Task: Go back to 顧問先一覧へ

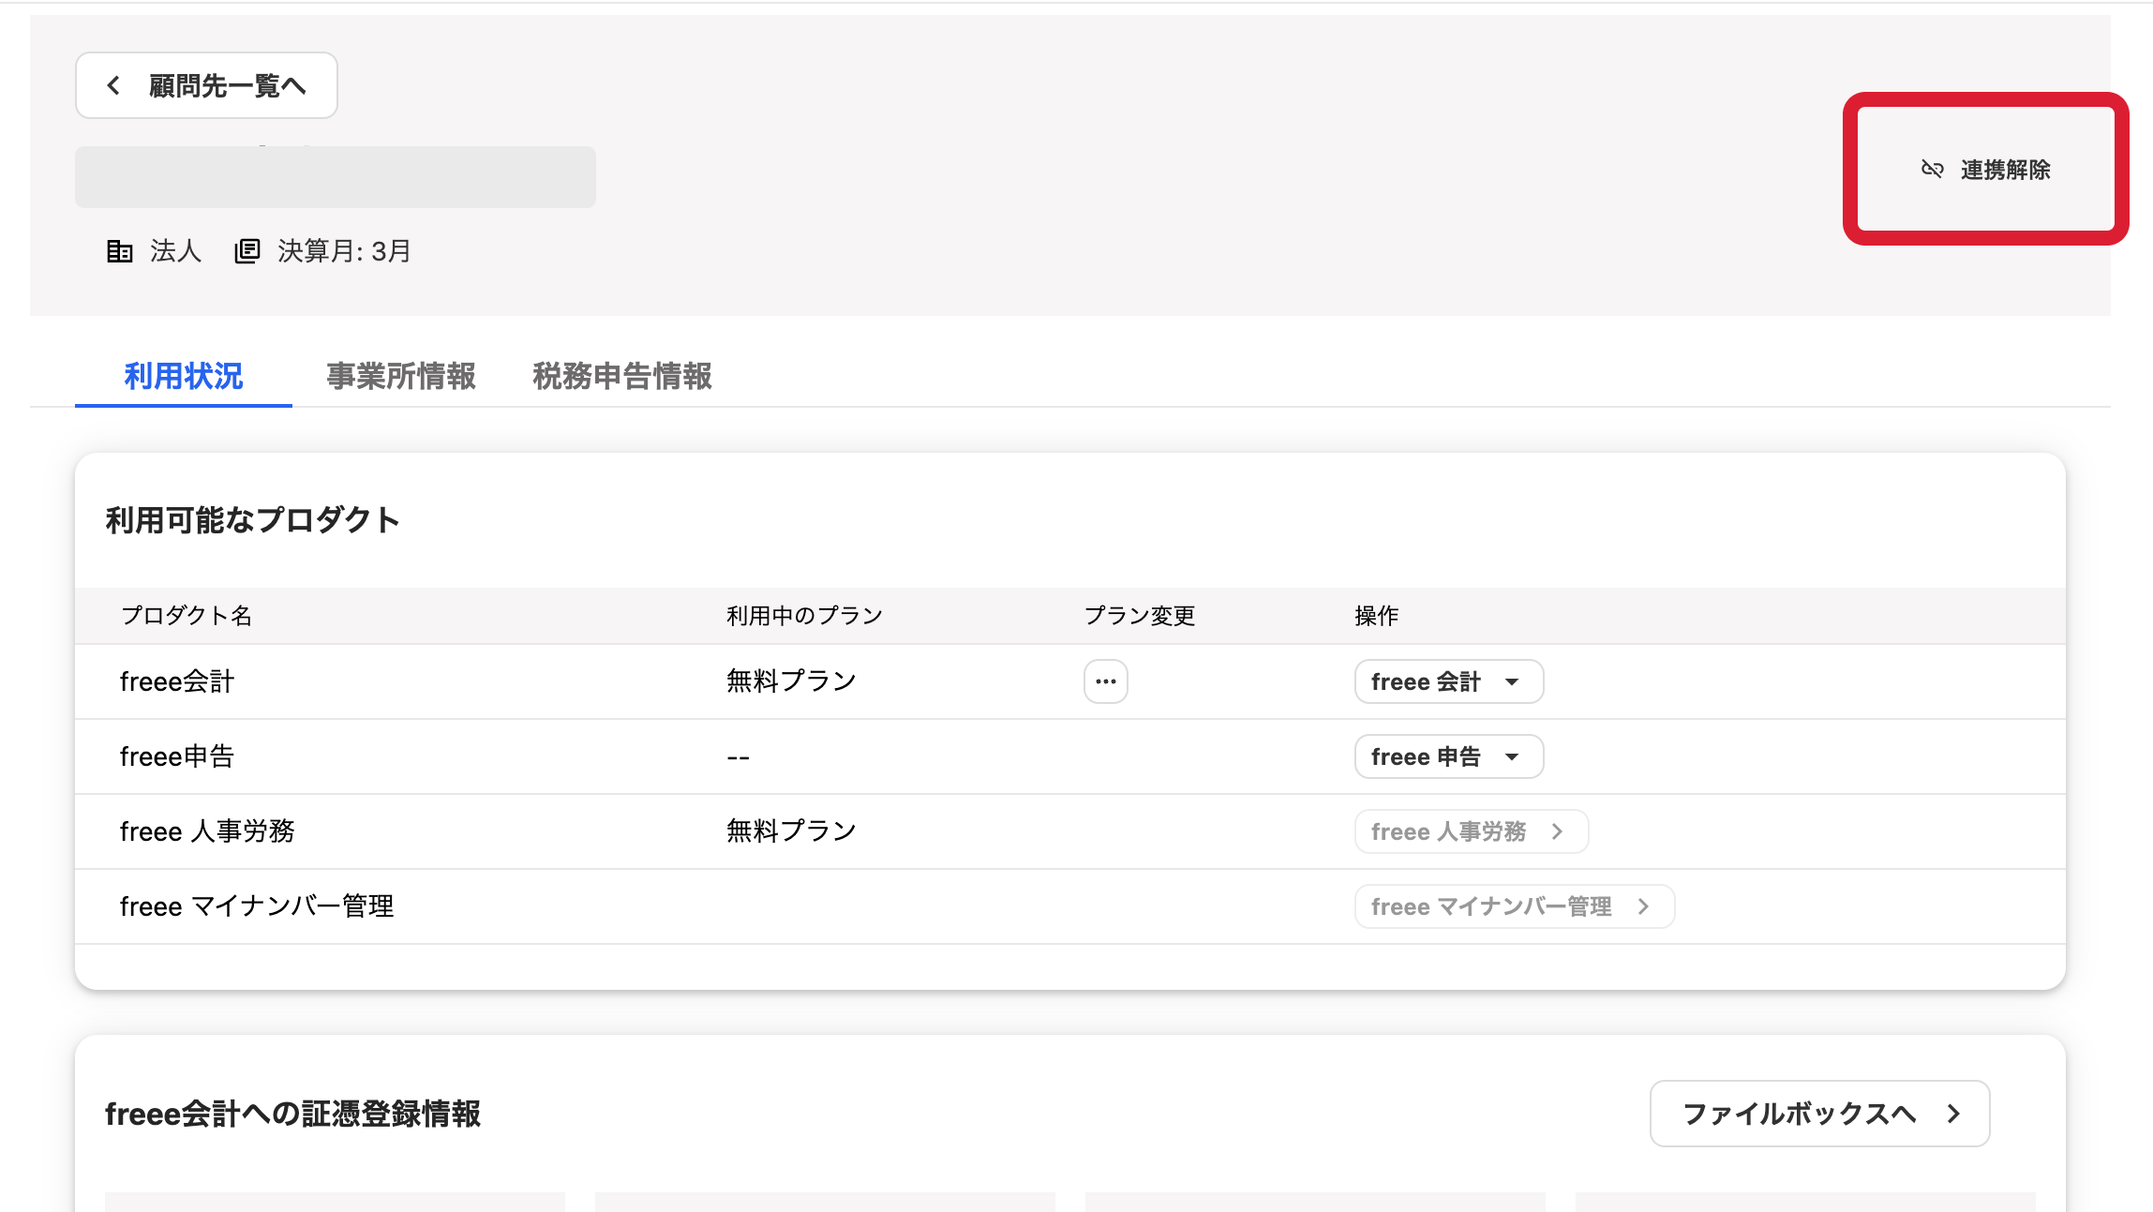Action: tap(206, 85)
